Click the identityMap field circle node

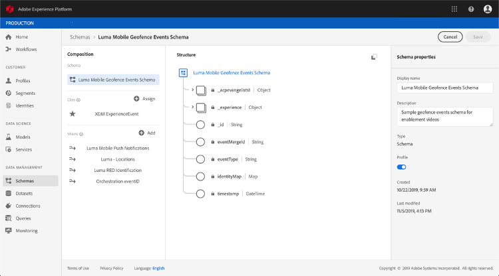[x=200, y=176]
